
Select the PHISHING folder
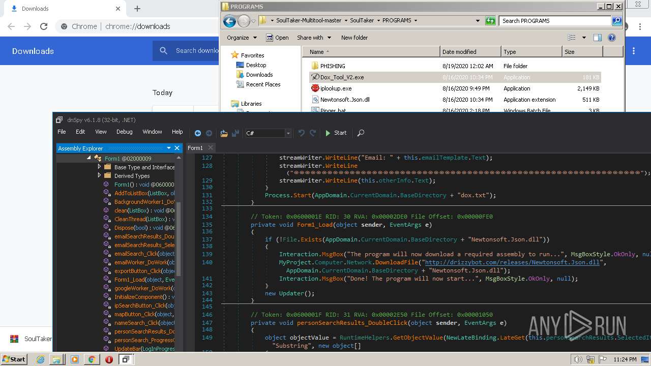click(x=333, y=66)
